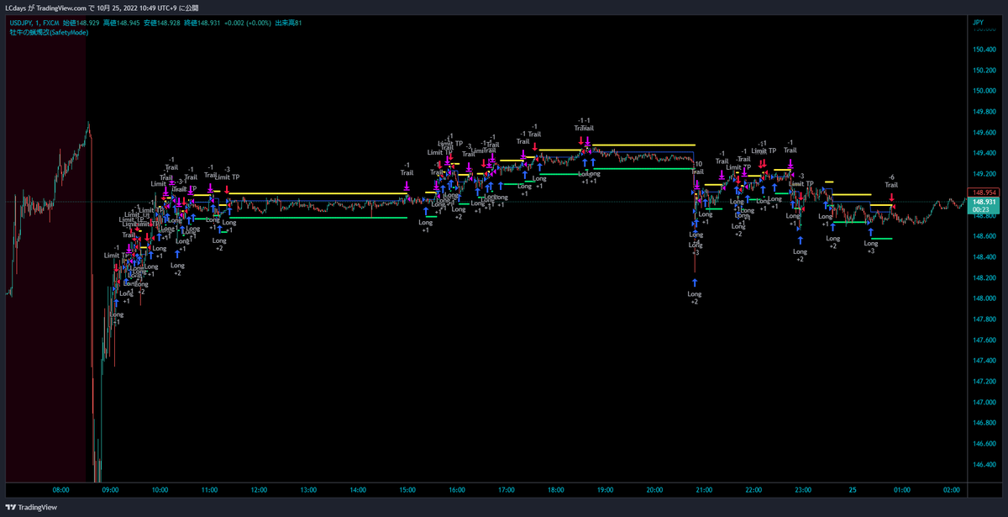Click the teal 148.931 current price label
The image size is (1008, 517).
coord(984,203)
